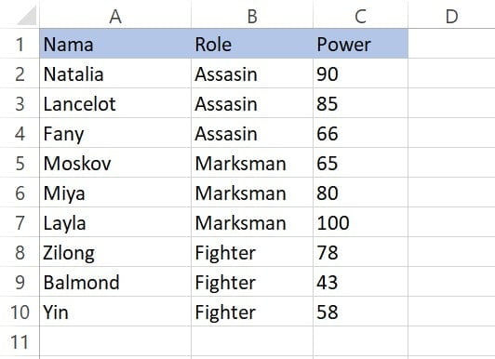495x359 pixels.
Task: Select Miya's Marksman role cell
Action: pos(252,193)
